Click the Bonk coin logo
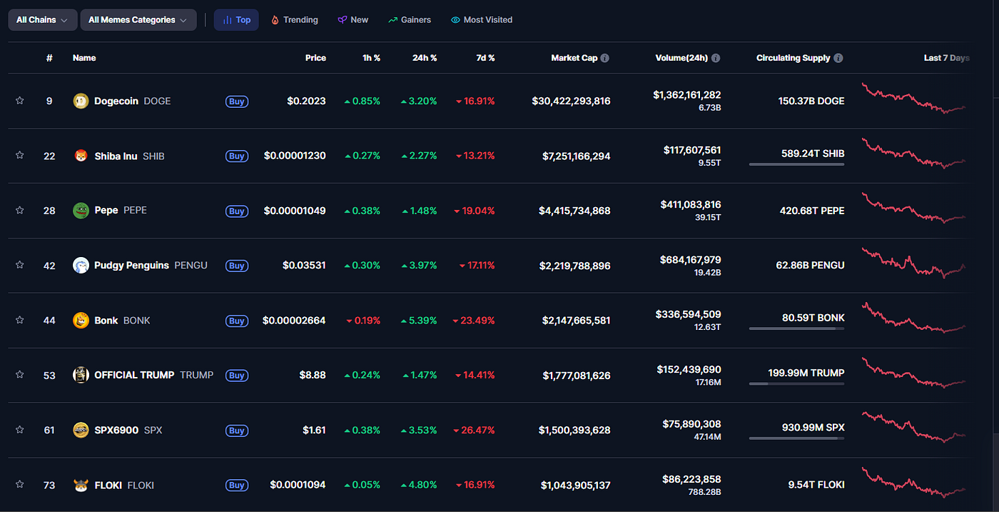 point(81,320)
